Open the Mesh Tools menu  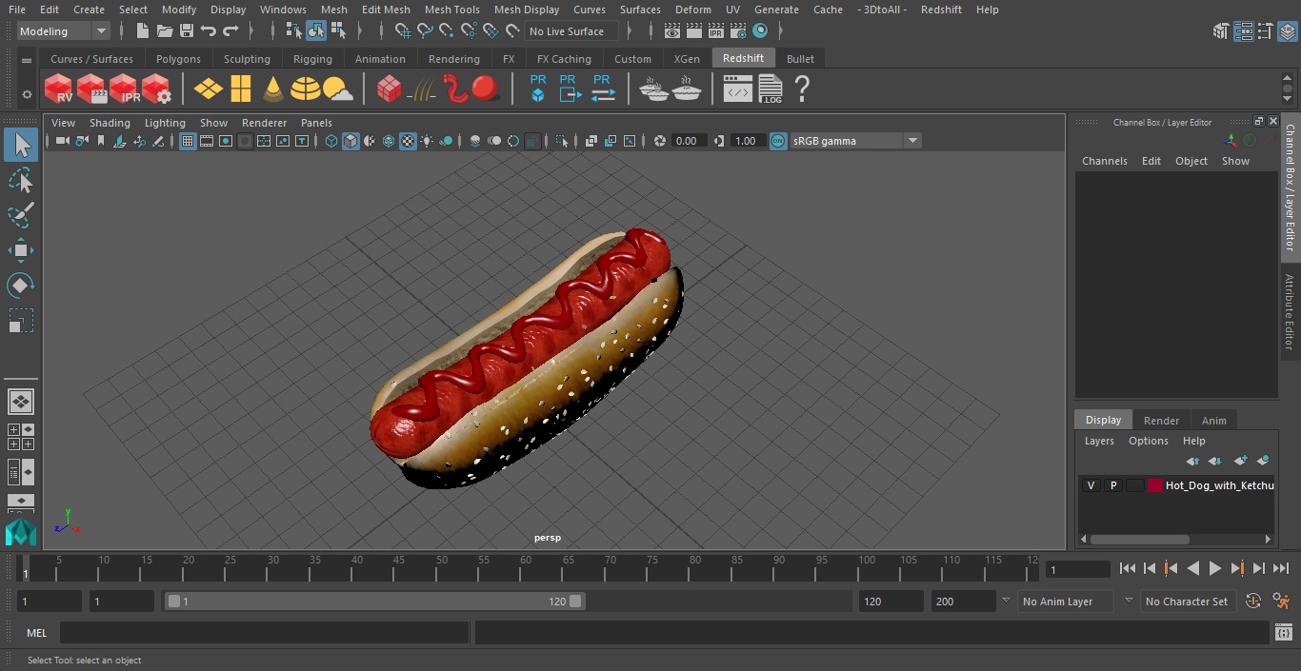pos(451,10)
